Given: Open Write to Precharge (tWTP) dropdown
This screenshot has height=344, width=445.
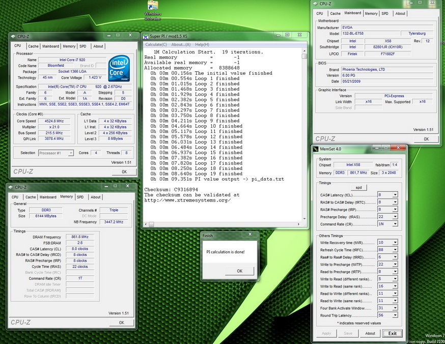Looking at the screenshot, I should (x=395, y=264).
